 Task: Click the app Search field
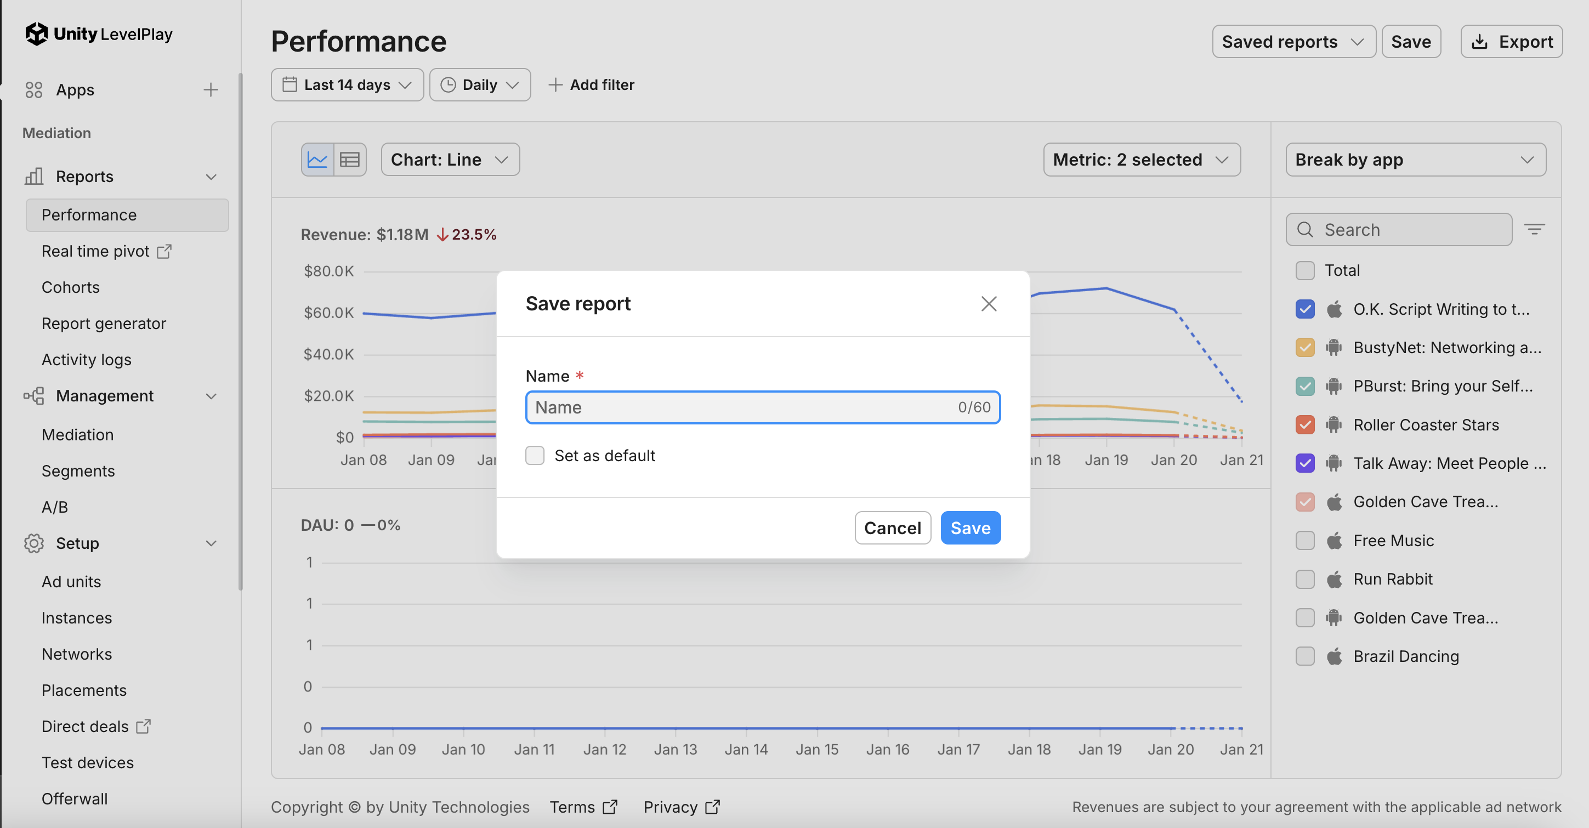click(x=1398, y=230)
